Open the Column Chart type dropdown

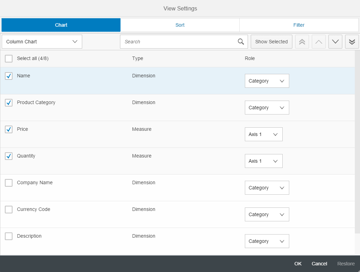click(42, 42)
